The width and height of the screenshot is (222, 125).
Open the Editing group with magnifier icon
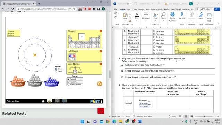coord(163,17)
